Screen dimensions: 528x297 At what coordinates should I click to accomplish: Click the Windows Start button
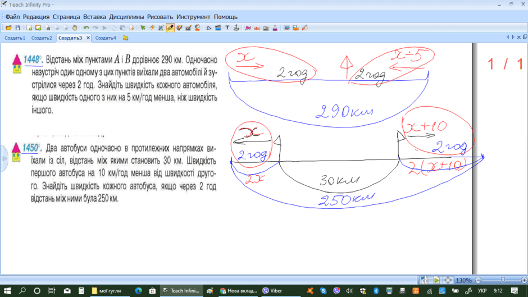(7, 291)
